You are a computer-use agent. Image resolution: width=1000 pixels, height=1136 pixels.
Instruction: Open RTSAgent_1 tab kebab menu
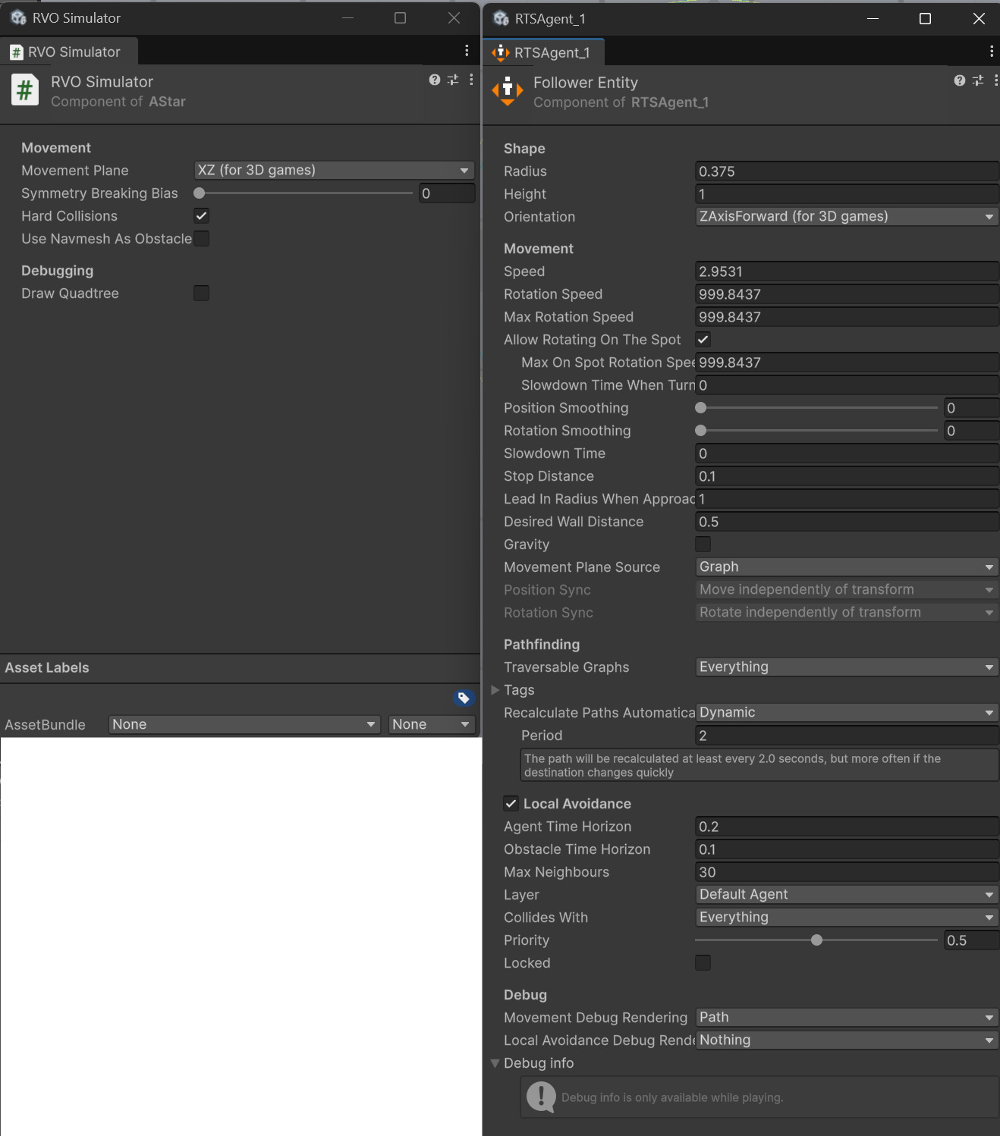[x=991, y=52]
